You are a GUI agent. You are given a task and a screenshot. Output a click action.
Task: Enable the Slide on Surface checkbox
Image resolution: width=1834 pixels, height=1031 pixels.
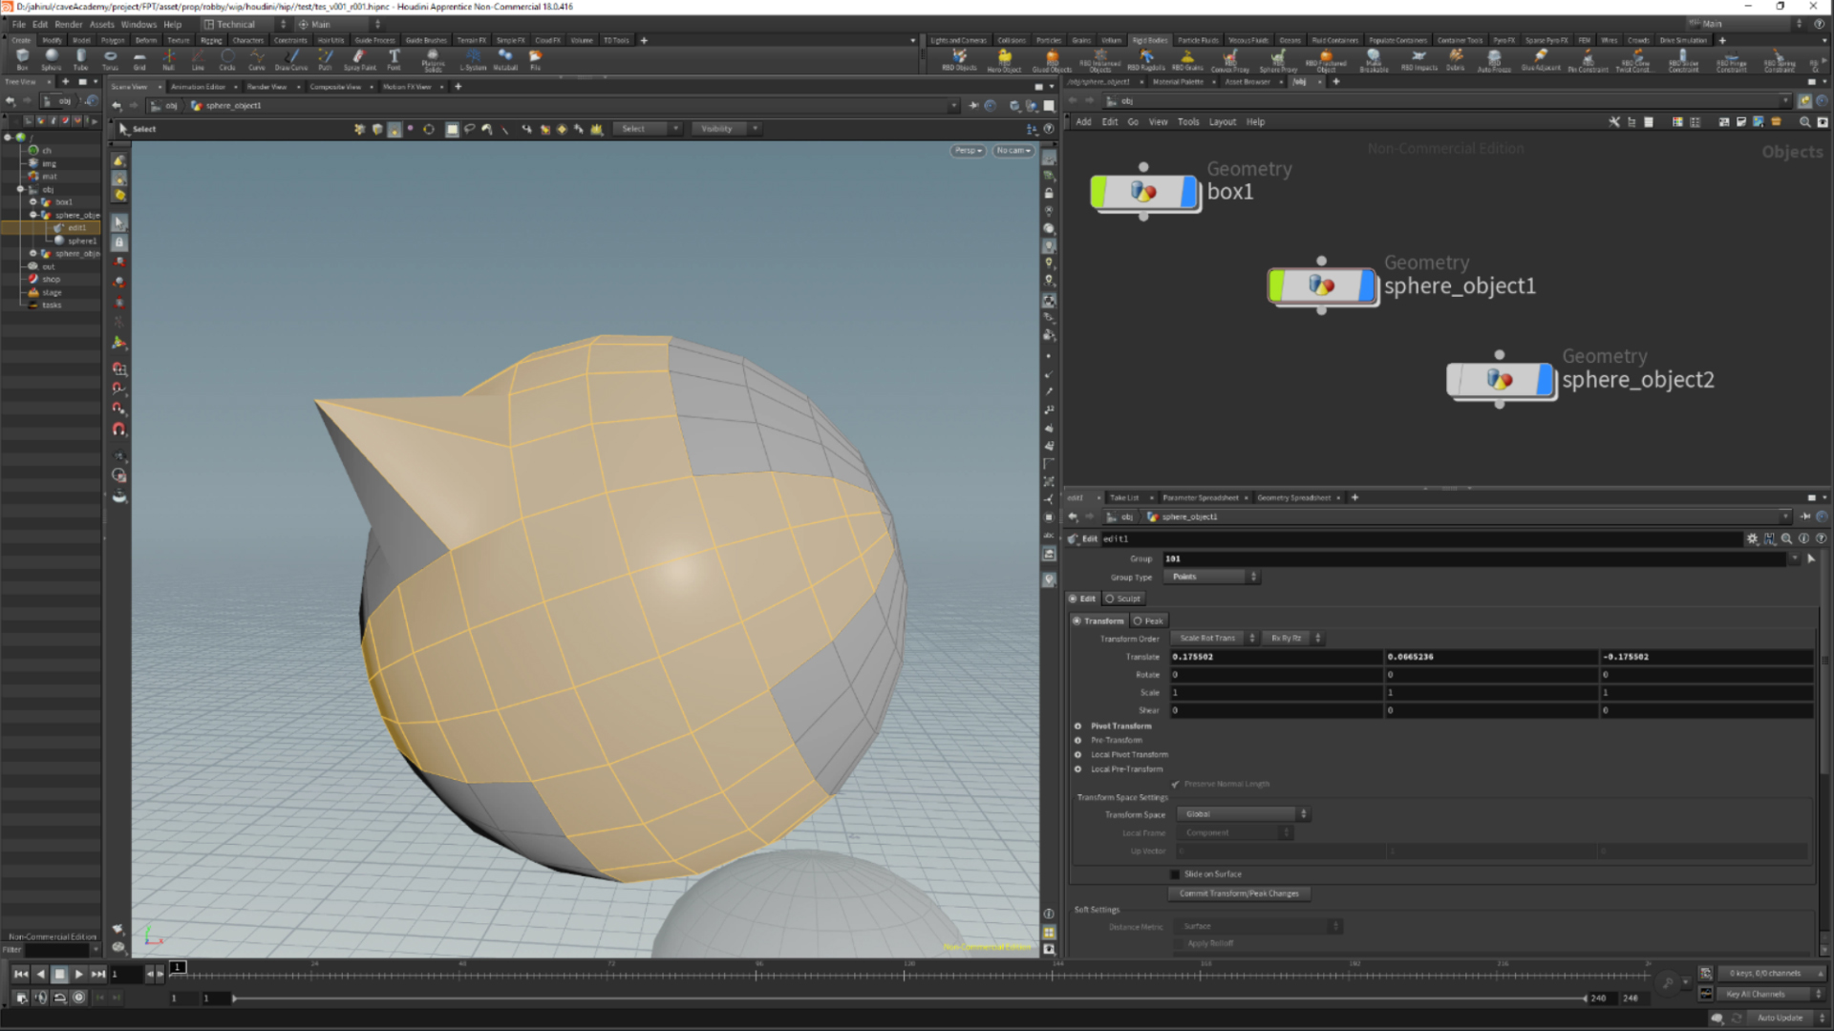[x=1175, y=873]
